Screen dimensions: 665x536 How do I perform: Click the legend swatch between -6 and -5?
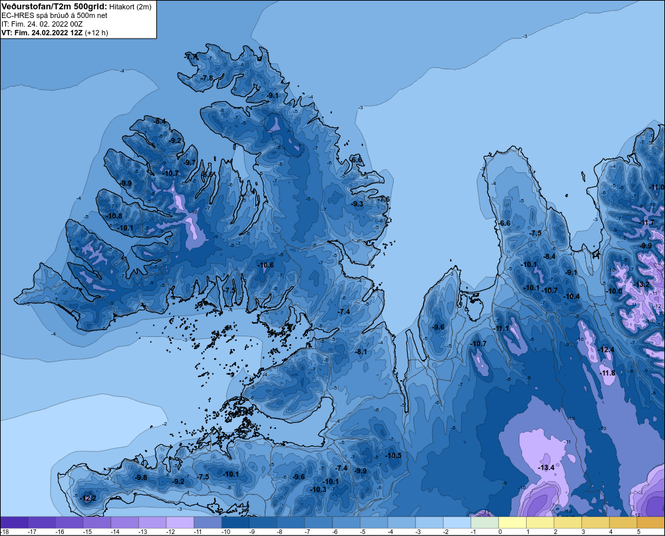point(346,523)
